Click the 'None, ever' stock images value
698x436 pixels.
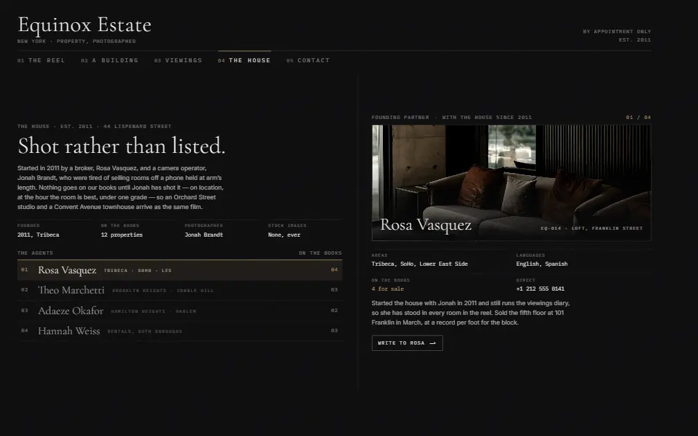(x=285, y=235)
